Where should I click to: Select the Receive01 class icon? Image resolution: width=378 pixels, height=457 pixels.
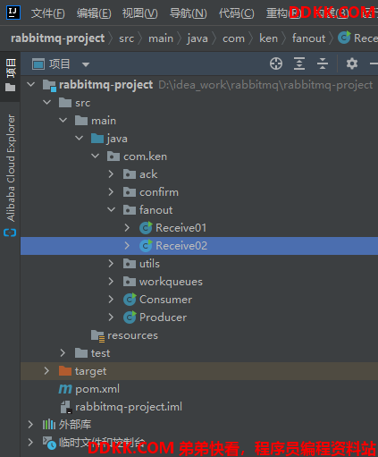146,228
